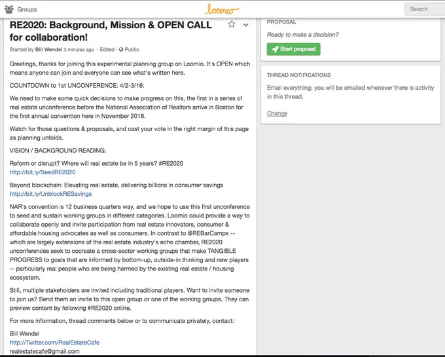
Task: Open the bit.ly/SeedRE2020 link
Action: (43, 172)
